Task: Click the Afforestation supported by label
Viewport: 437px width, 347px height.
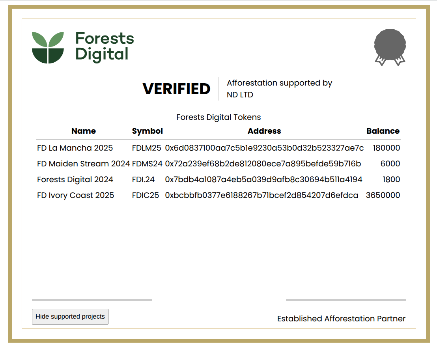Action: click(280, 83)
